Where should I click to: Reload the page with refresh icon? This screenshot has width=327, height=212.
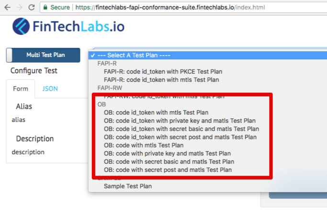pyautogui.click(x=31, y=8)
